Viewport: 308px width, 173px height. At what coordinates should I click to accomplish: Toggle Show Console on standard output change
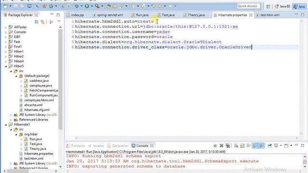255,146
